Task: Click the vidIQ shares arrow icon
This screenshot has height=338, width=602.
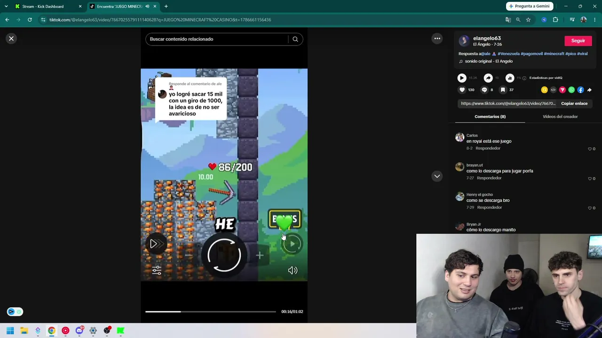Action: [x=488, y=78]
